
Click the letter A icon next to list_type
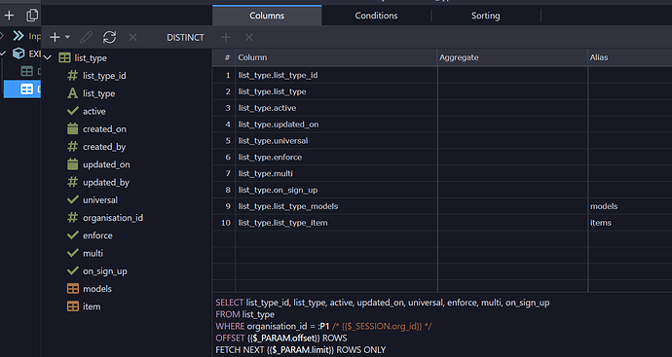tap(73, 93)
